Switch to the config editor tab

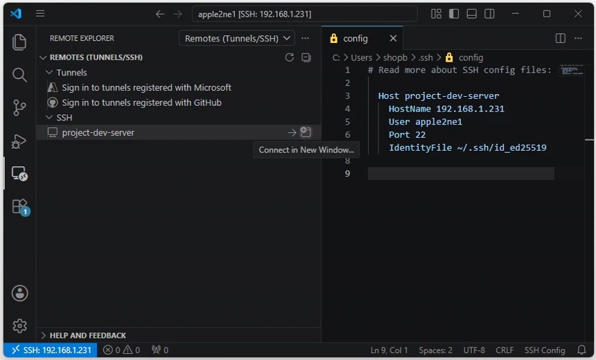[356, 38]
